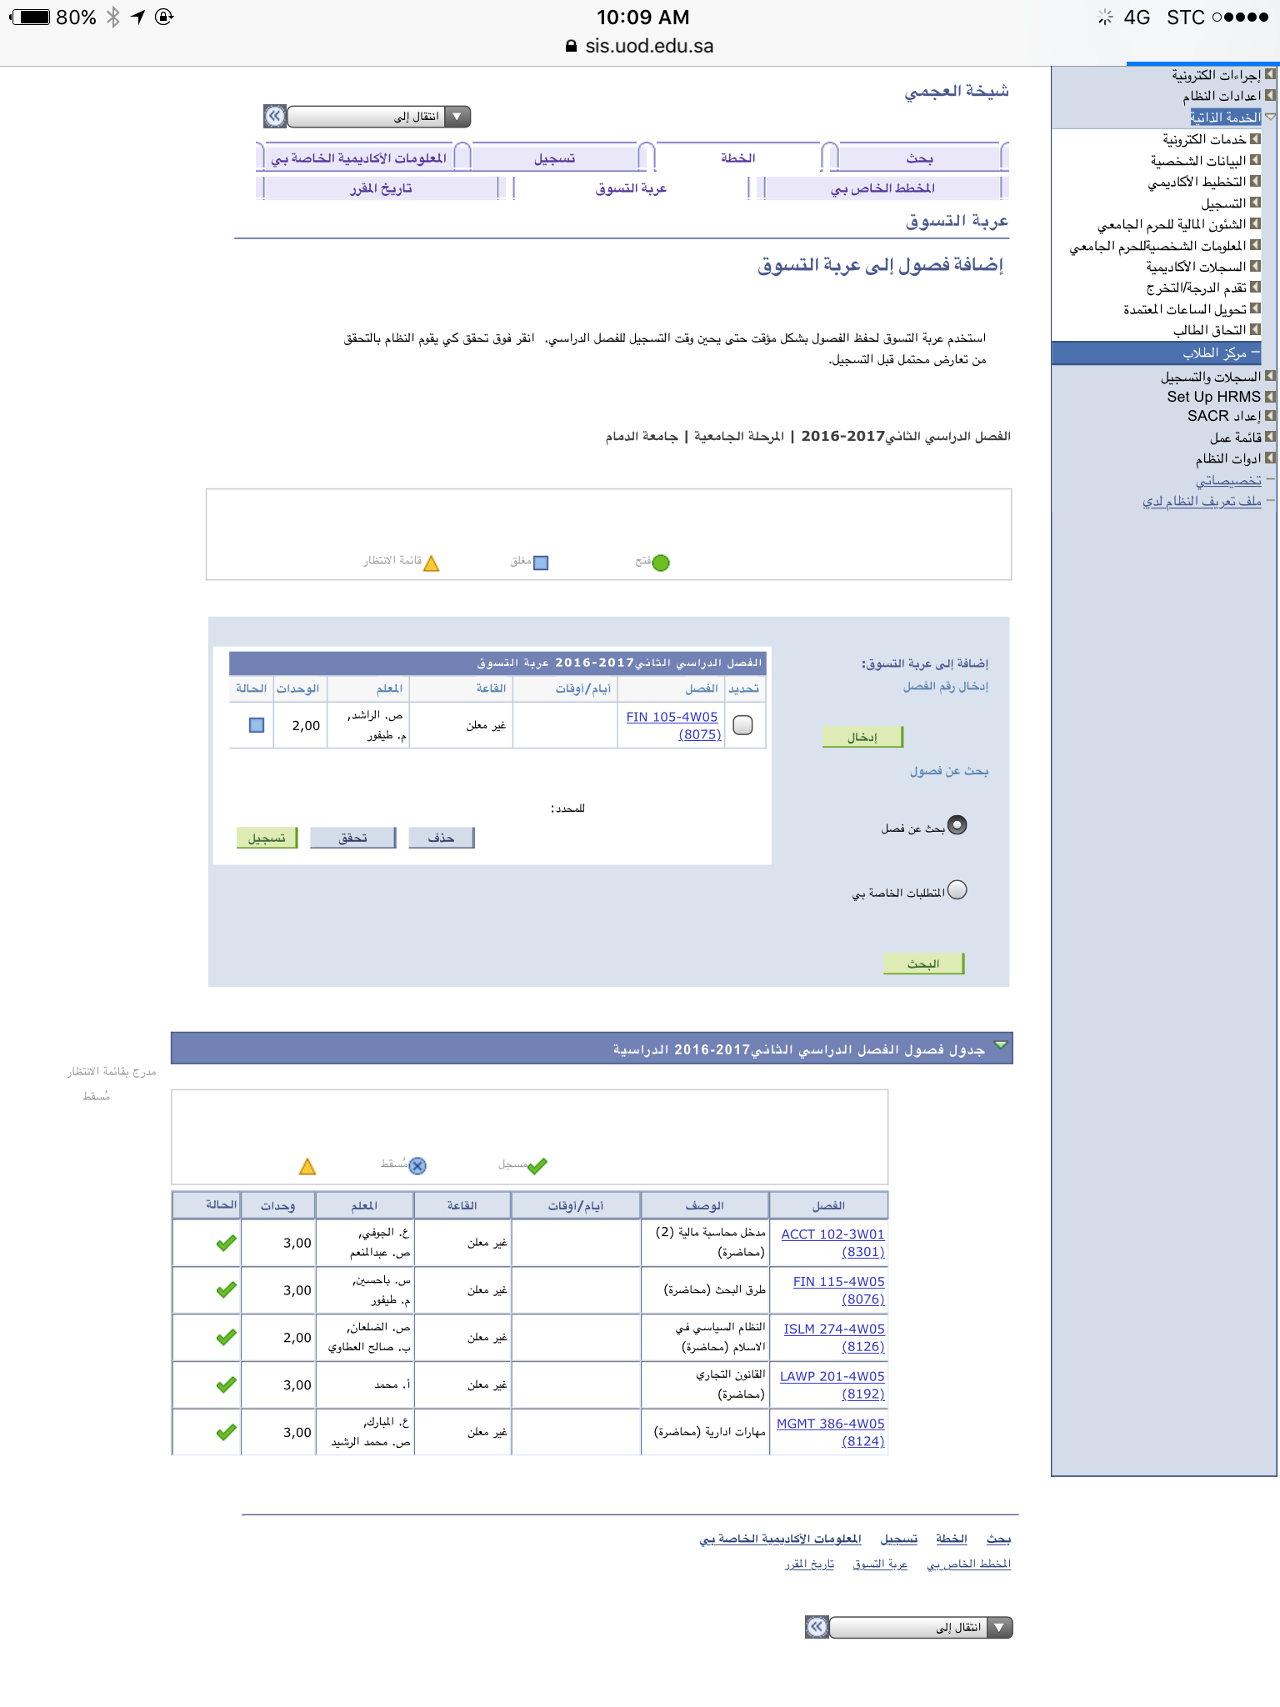This screenshot has width=1280, height=1707.
Task: Click enrolled checkmark for ACCT 102 row
Action: coord(226,1243)
